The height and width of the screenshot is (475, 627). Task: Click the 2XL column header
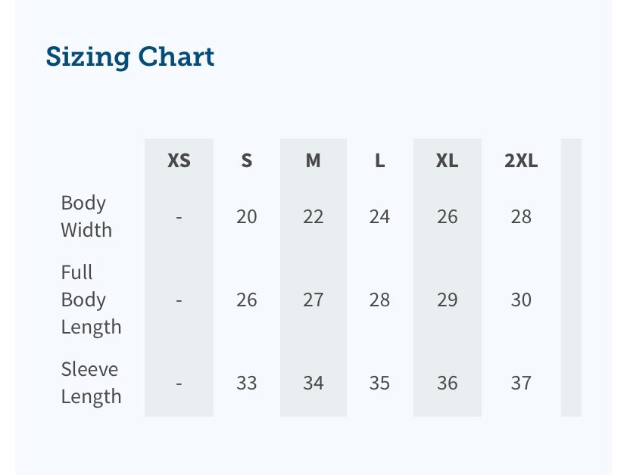521,160
